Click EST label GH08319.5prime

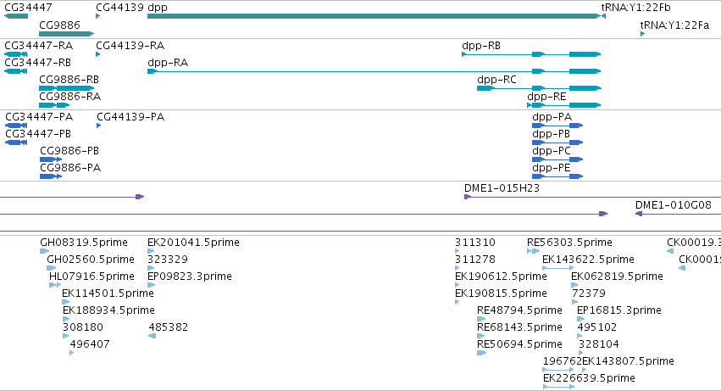point(84,243)
